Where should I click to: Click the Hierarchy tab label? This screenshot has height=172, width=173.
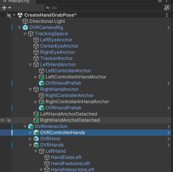[x=19, y=2]
